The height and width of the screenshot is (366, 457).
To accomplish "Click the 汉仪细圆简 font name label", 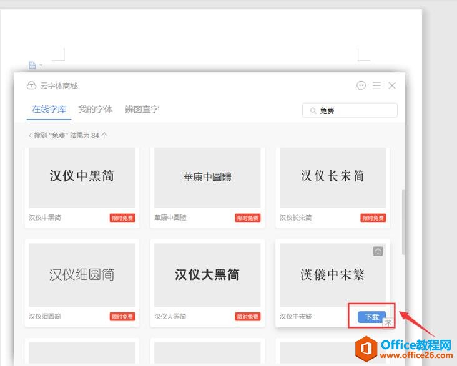I will pyautogui.click(x=45, y=317).
